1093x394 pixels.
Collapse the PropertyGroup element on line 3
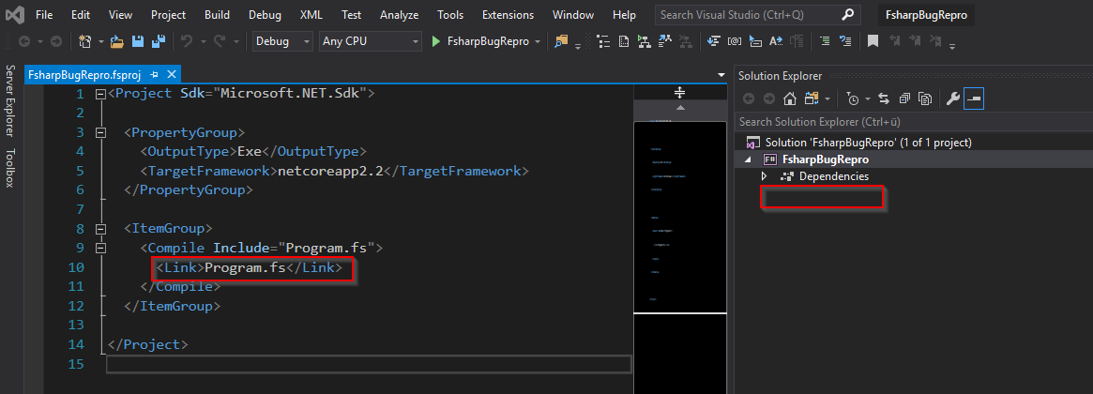(x=100, y=132)
